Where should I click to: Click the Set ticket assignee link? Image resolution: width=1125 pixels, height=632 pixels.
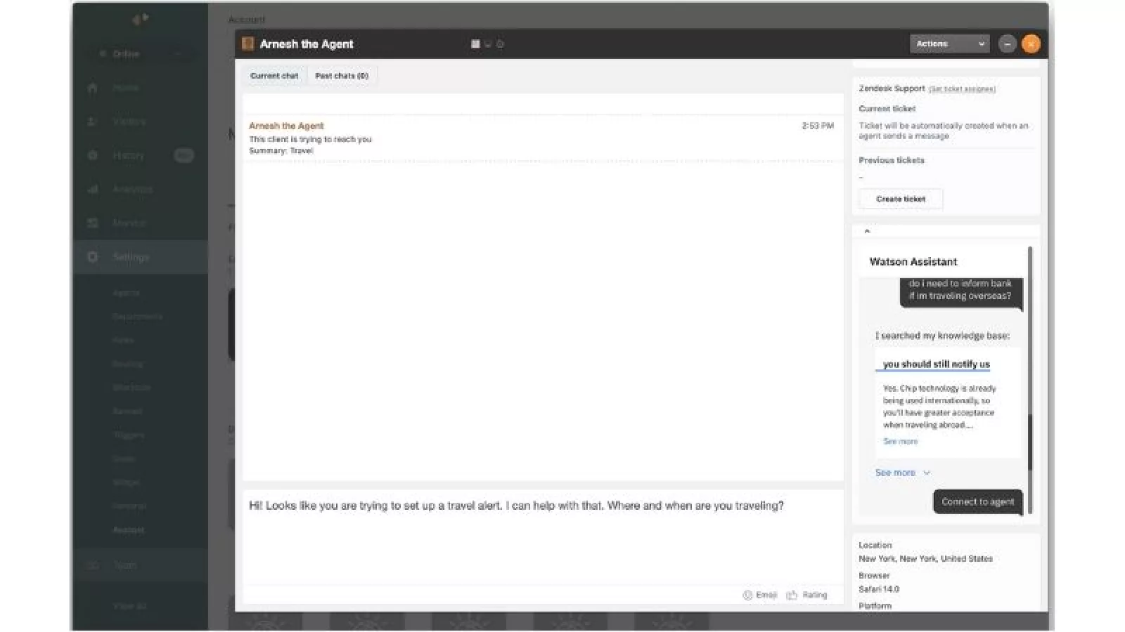coord(962,89)
